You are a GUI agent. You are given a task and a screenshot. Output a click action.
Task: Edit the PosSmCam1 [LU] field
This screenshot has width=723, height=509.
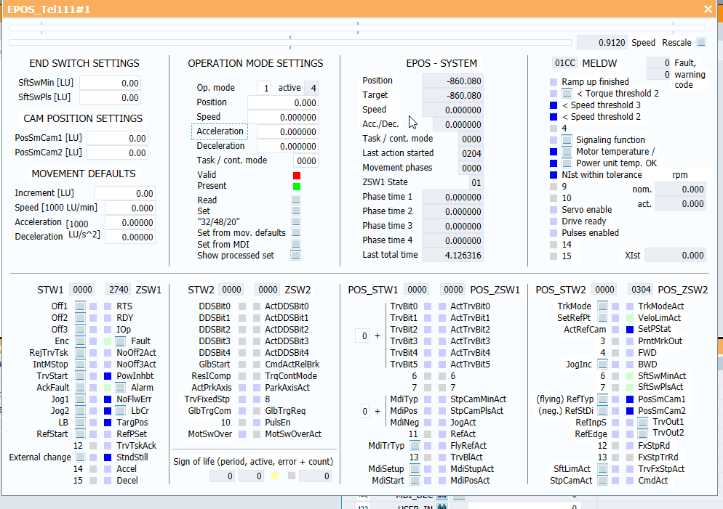(x=117, y=138)
